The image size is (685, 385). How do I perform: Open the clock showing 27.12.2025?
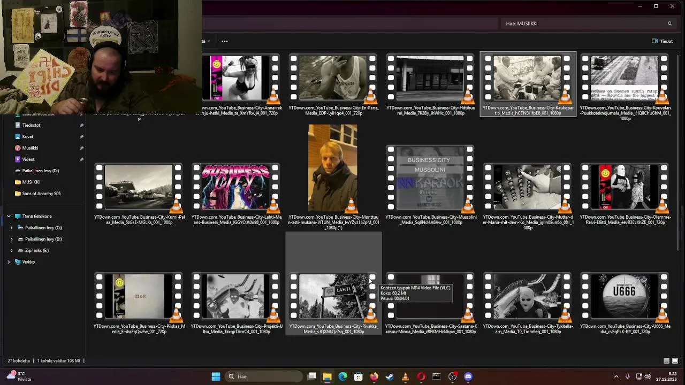[667, 376]
